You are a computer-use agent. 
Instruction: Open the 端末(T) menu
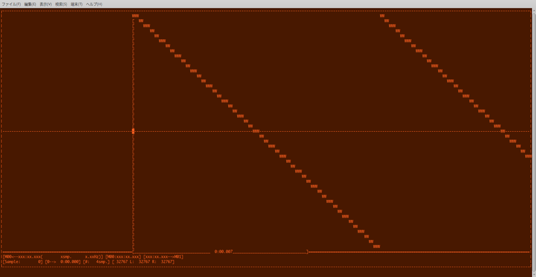[76, 4]
